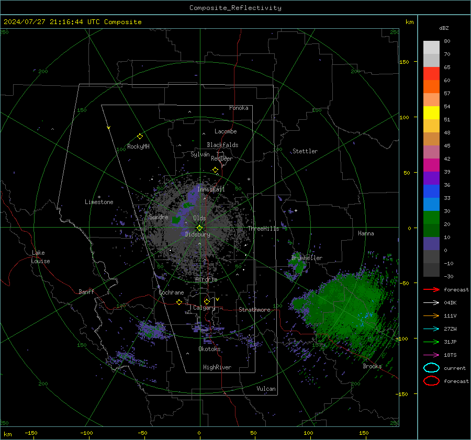
Task: Click the Lake Louise label
Action: [41, 257]
